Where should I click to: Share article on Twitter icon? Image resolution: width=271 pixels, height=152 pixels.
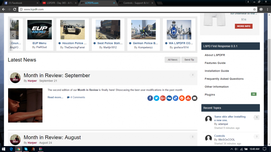(156, 98)
